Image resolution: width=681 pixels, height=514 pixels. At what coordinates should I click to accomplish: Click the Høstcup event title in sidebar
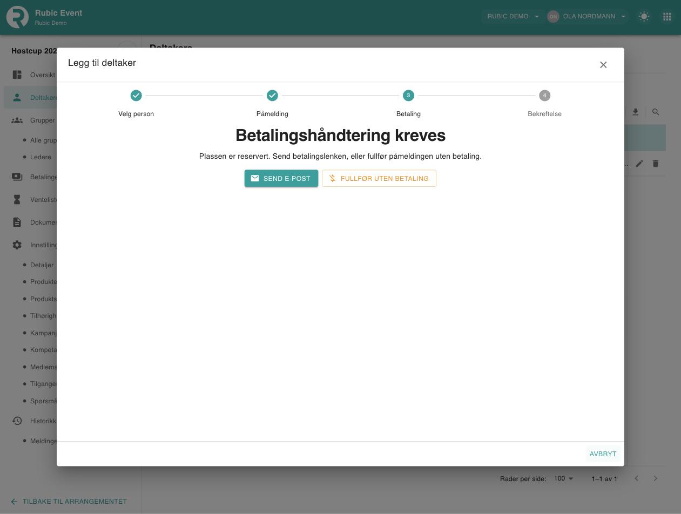click(x=35, y=51)
